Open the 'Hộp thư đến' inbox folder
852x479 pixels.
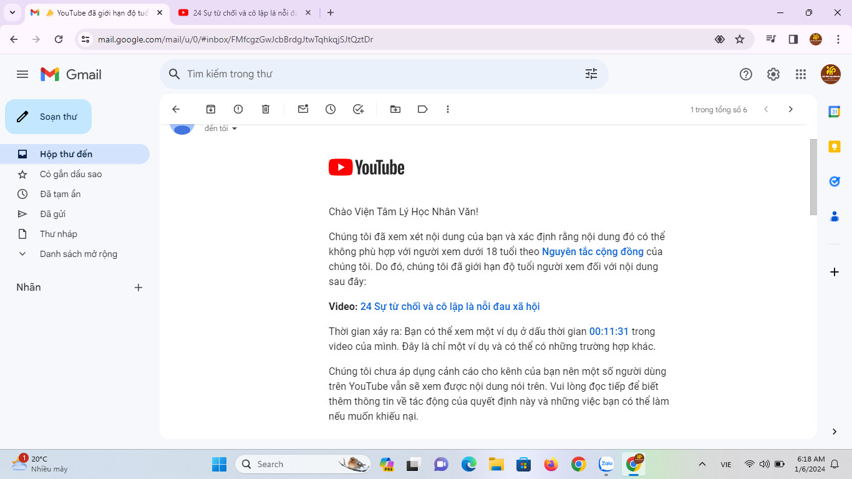pyautogui.click(x=75, y=154)
